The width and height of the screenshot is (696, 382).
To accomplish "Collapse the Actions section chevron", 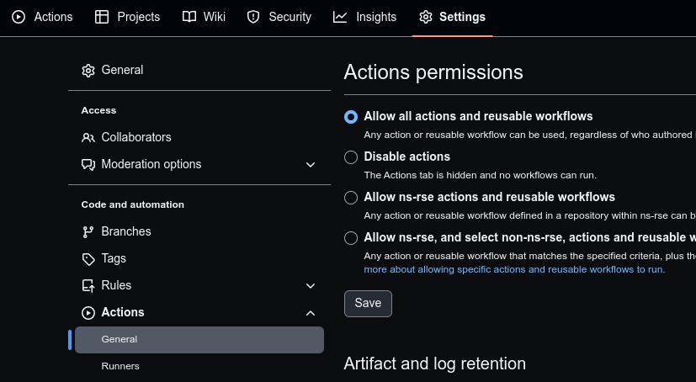I will (x=311, y=313).
